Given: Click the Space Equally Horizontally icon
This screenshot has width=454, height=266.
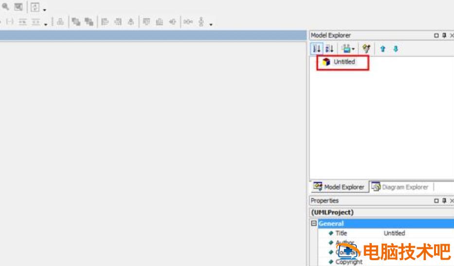Looking at the screenshot, I should click(188, 22).
